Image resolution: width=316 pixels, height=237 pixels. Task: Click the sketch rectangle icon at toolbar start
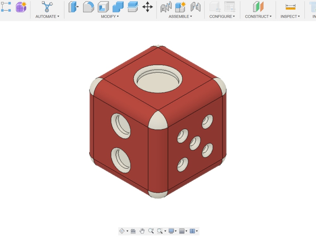(x=6, y=7)
